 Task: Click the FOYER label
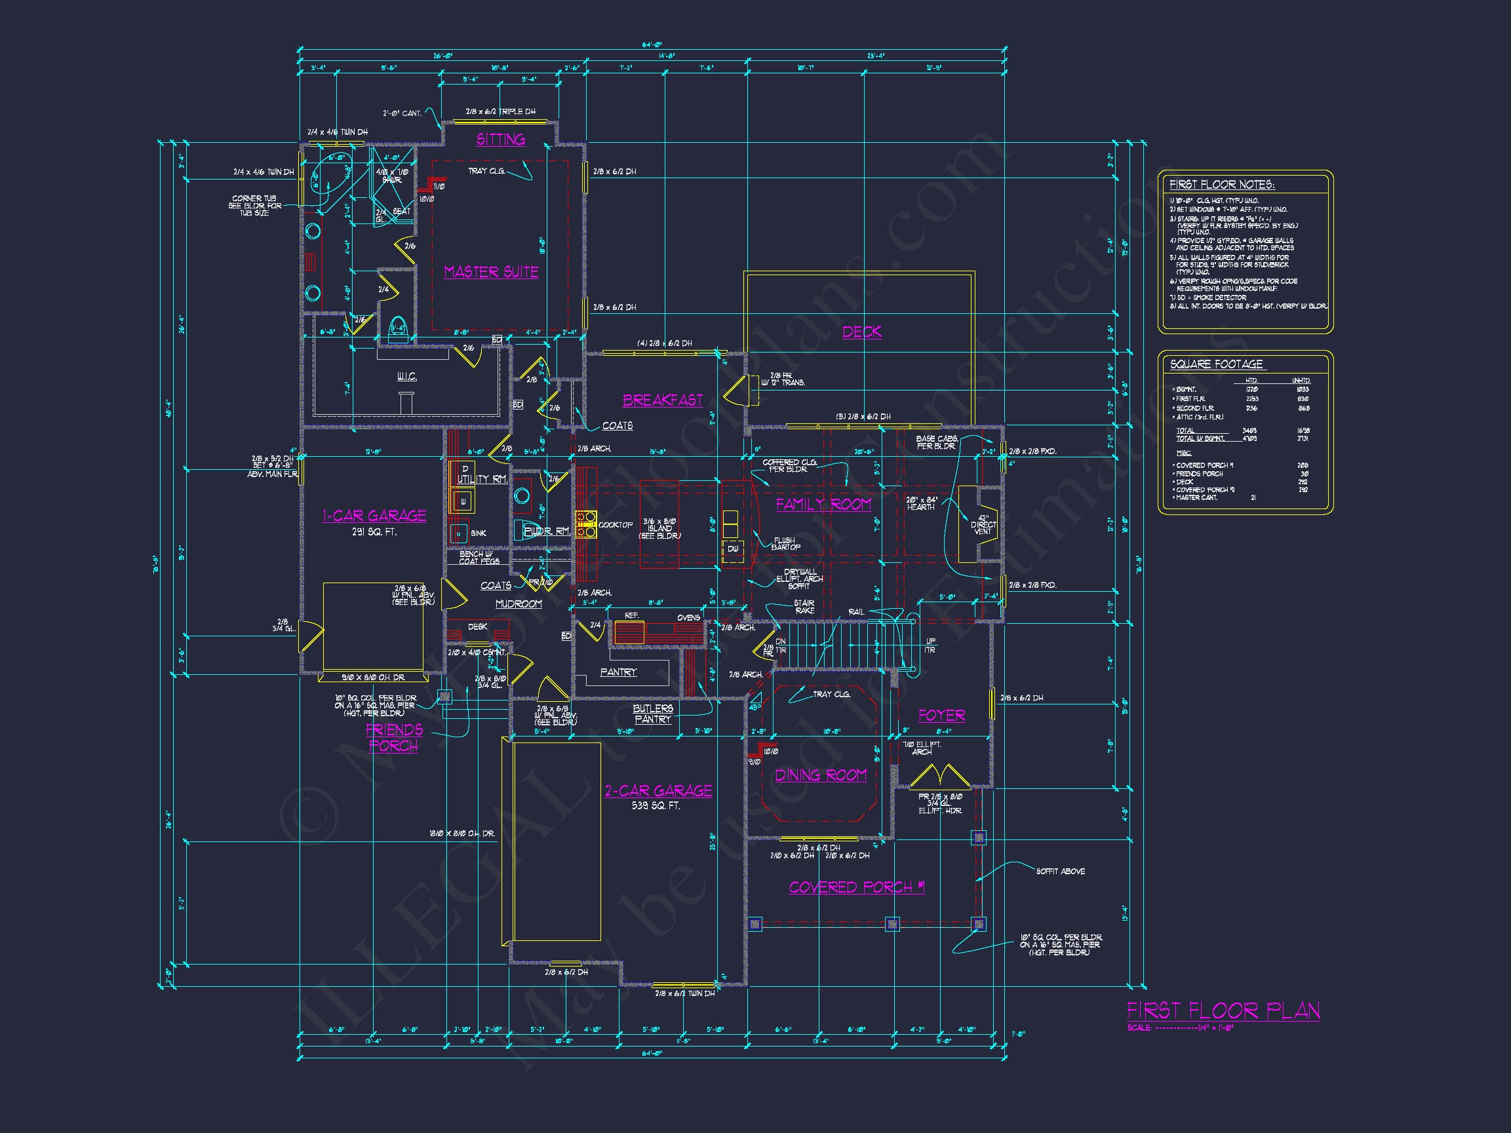click(x=941, y=716)
